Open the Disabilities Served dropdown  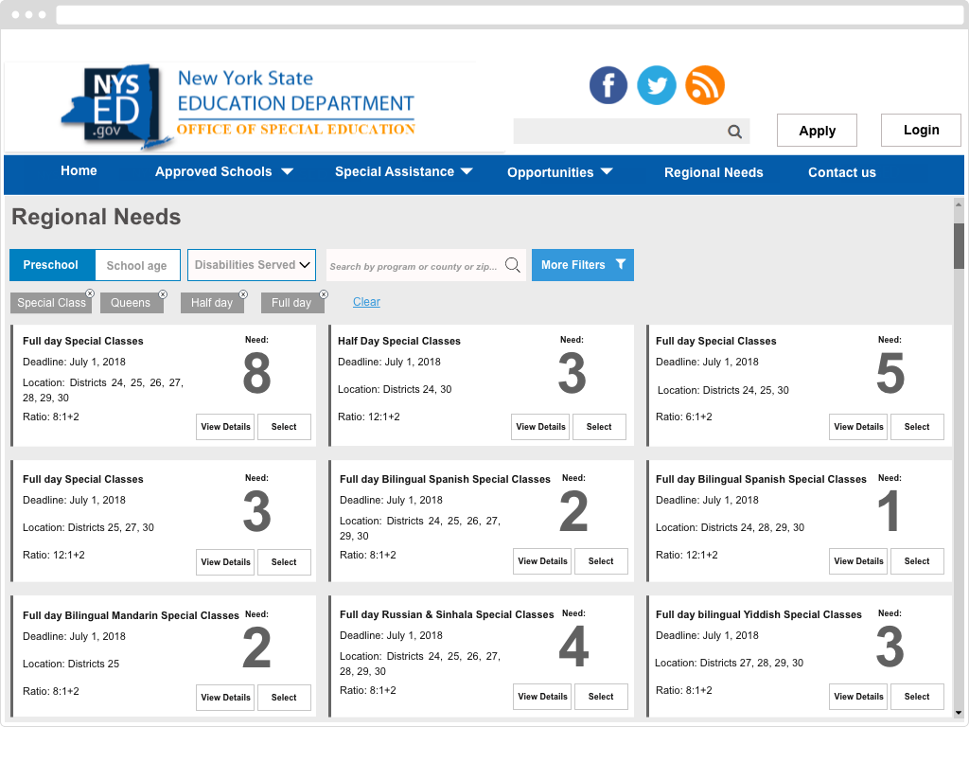point(253,265)
